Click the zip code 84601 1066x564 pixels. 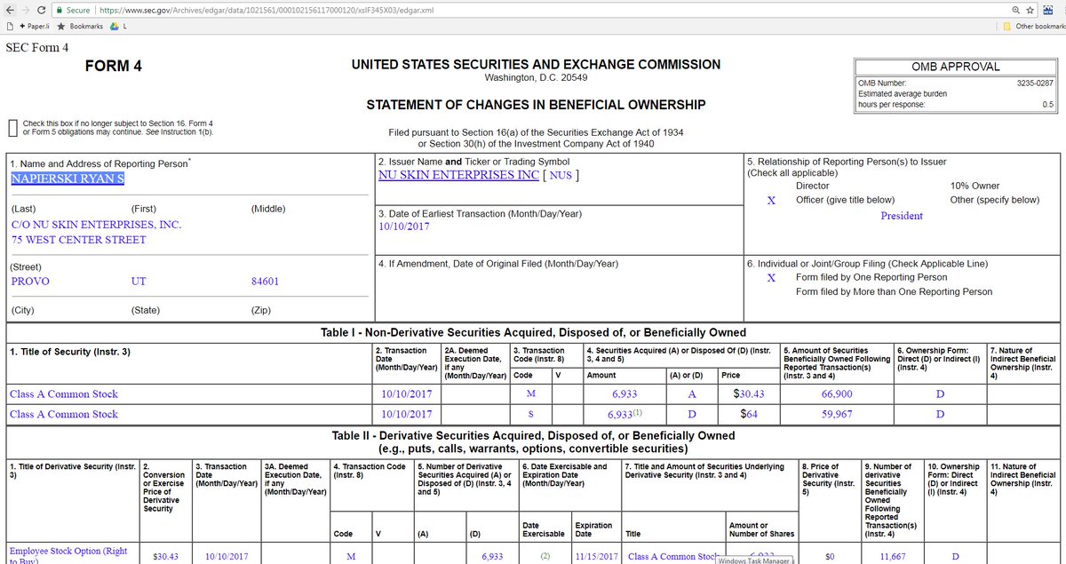point(265,282)
